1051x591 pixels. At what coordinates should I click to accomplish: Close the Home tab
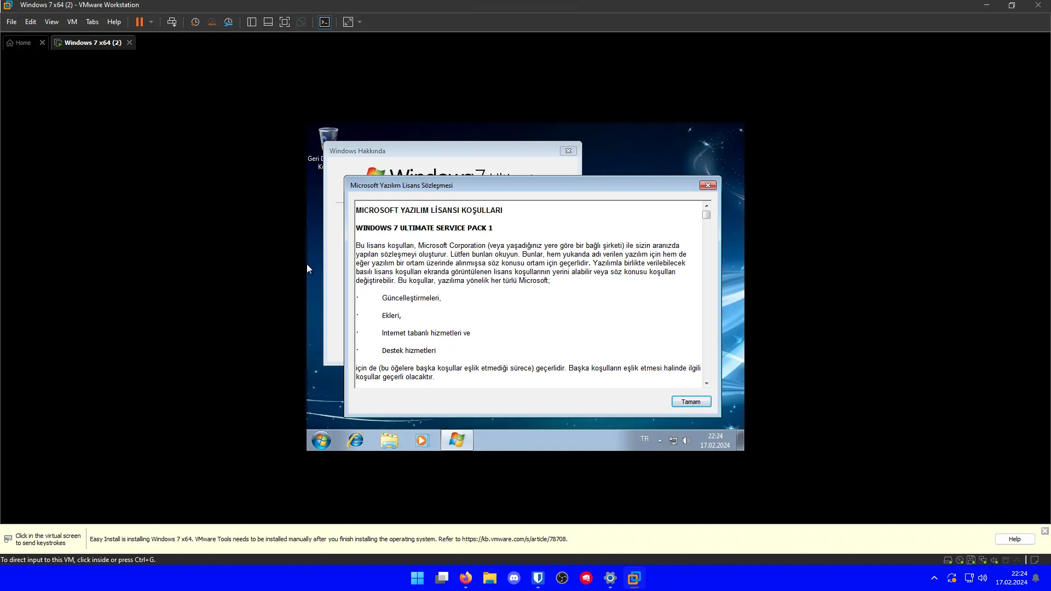[42, 43]
